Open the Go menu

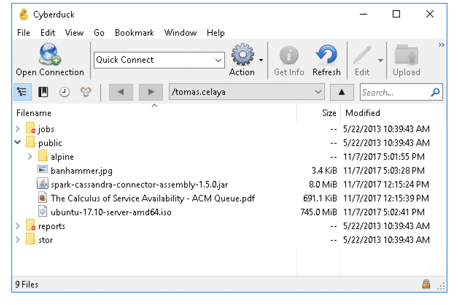(99, 33)
